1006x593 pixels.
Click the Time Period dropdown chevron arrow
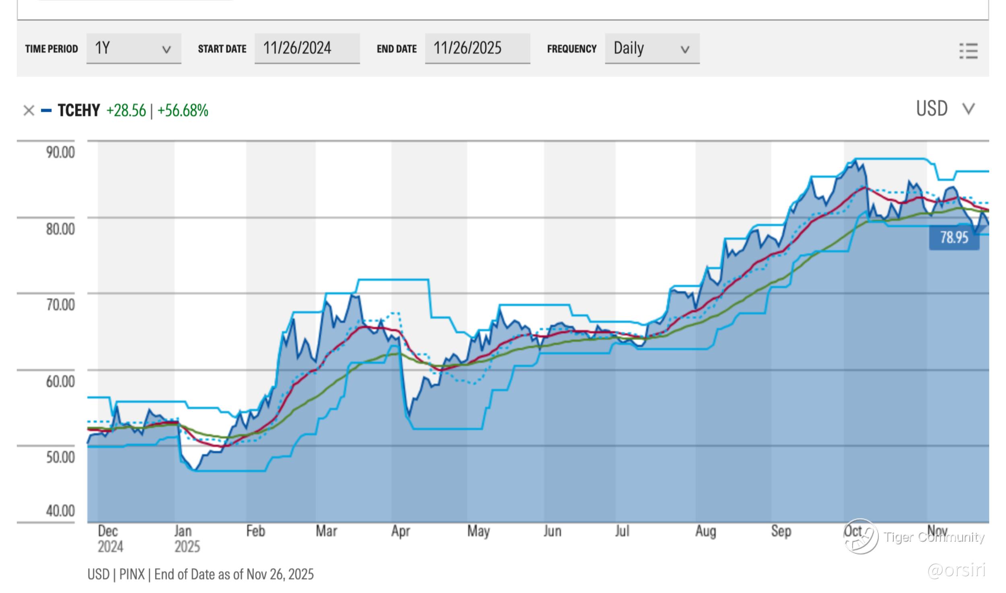166,50
